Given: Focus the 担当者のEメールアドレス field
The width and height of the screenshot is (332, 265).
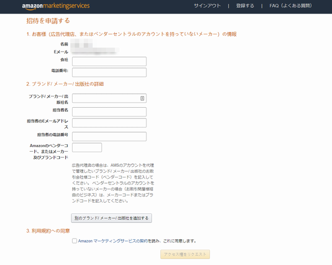Looking at the screenshot, I should pos(109,123).
